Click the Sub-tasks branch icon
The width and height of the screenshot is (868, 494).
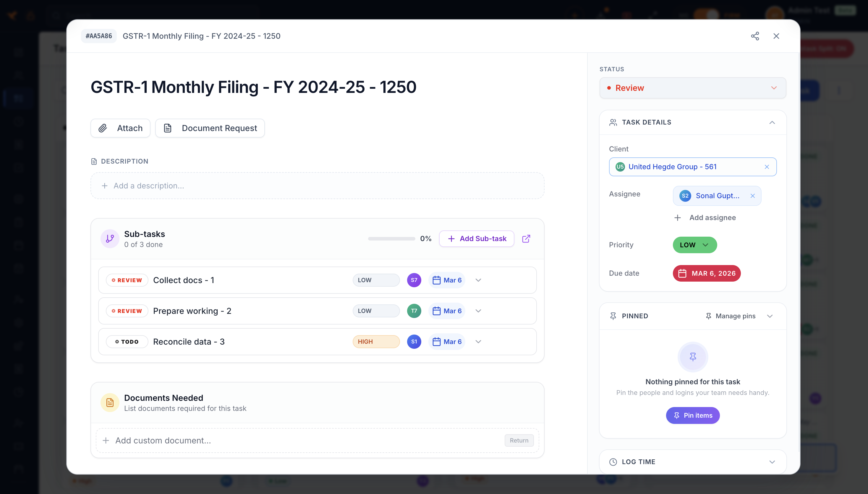(x=110, y=238)
